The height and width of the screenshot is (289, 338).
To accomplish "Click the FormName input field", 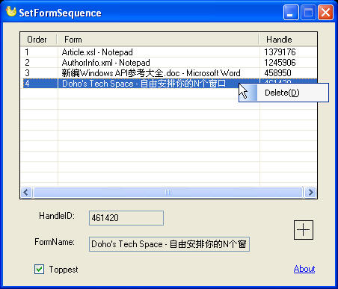I will pos(169,244).
